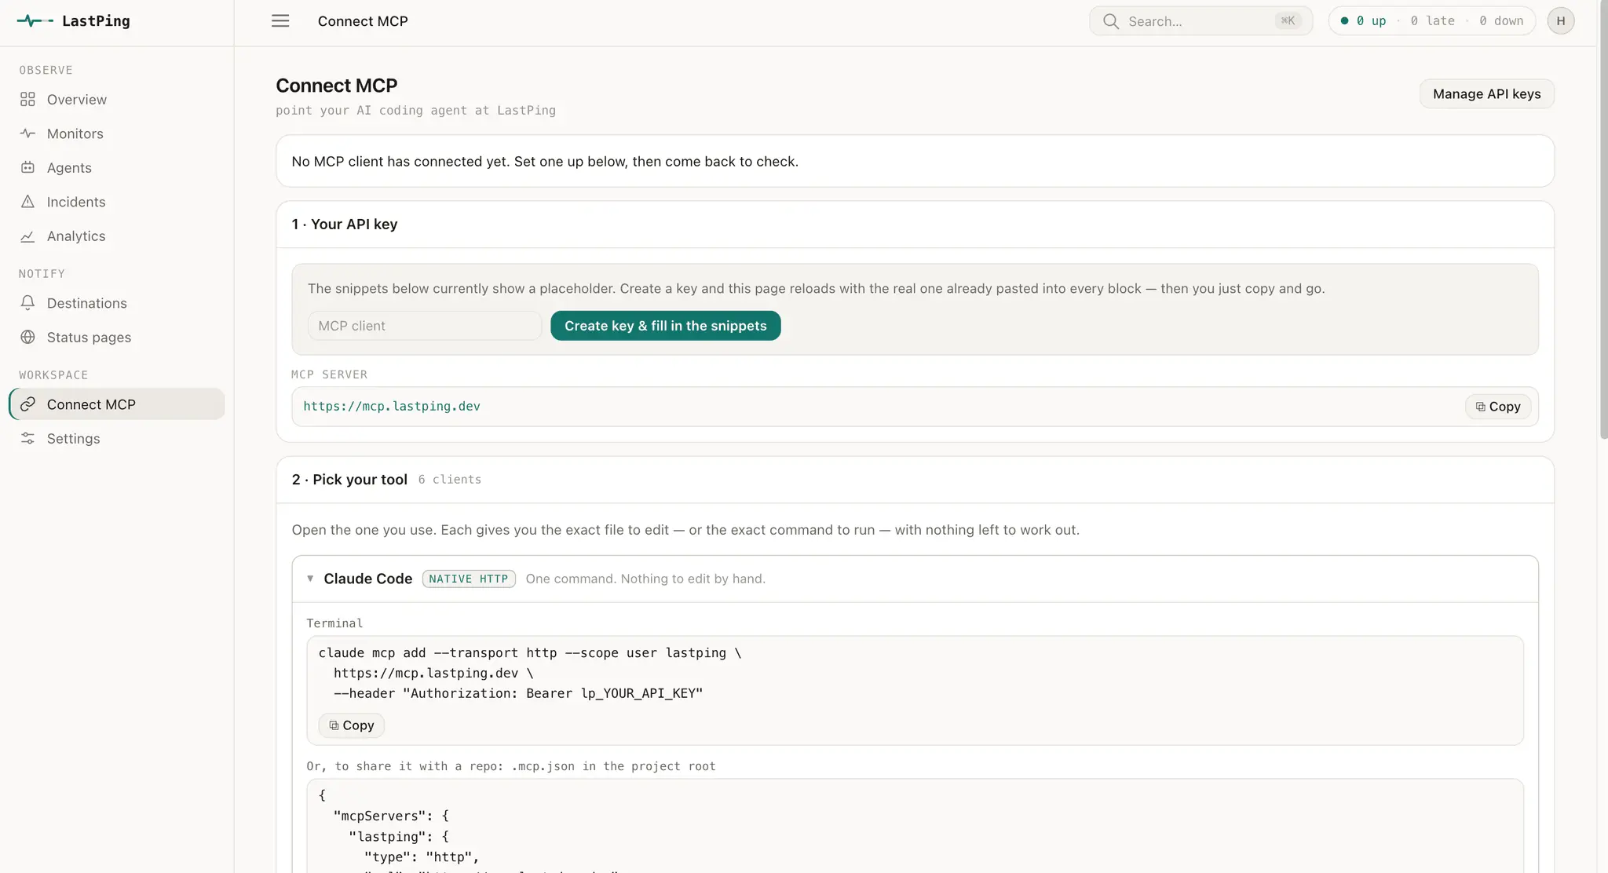Image resolution: width=1608 pixels, height=873 pixels.
Task: Click the Incidents warning triangle icon
Action: point(27,202)
